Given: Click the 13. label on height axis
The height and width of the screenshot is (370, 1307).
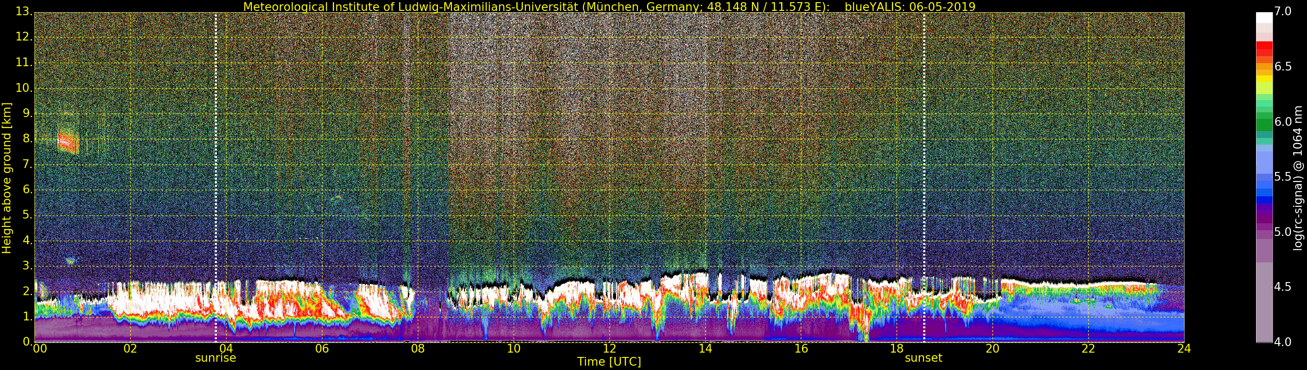Looking at the screenshot, I should click(x=24, y=11).
